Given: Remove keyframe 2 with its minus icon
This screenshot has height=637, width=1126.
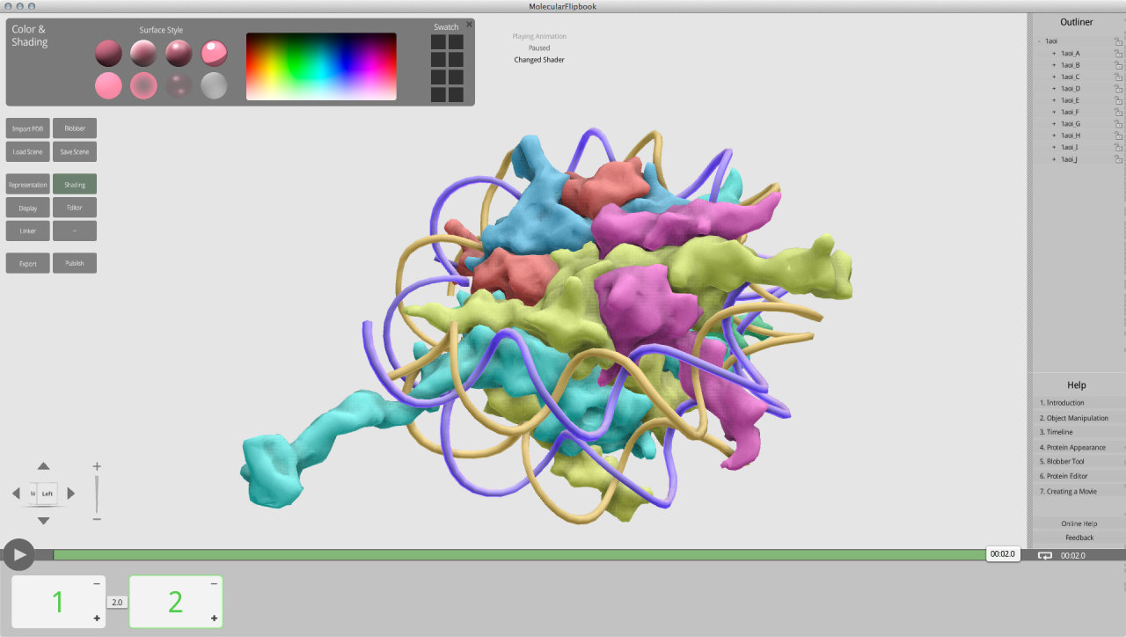Looking at the screenshot, I should pos(214,584).
